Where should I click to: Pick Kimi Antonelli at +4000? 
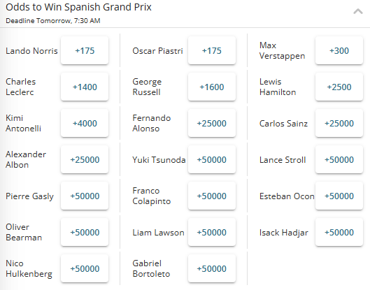[x=85, y=123]
